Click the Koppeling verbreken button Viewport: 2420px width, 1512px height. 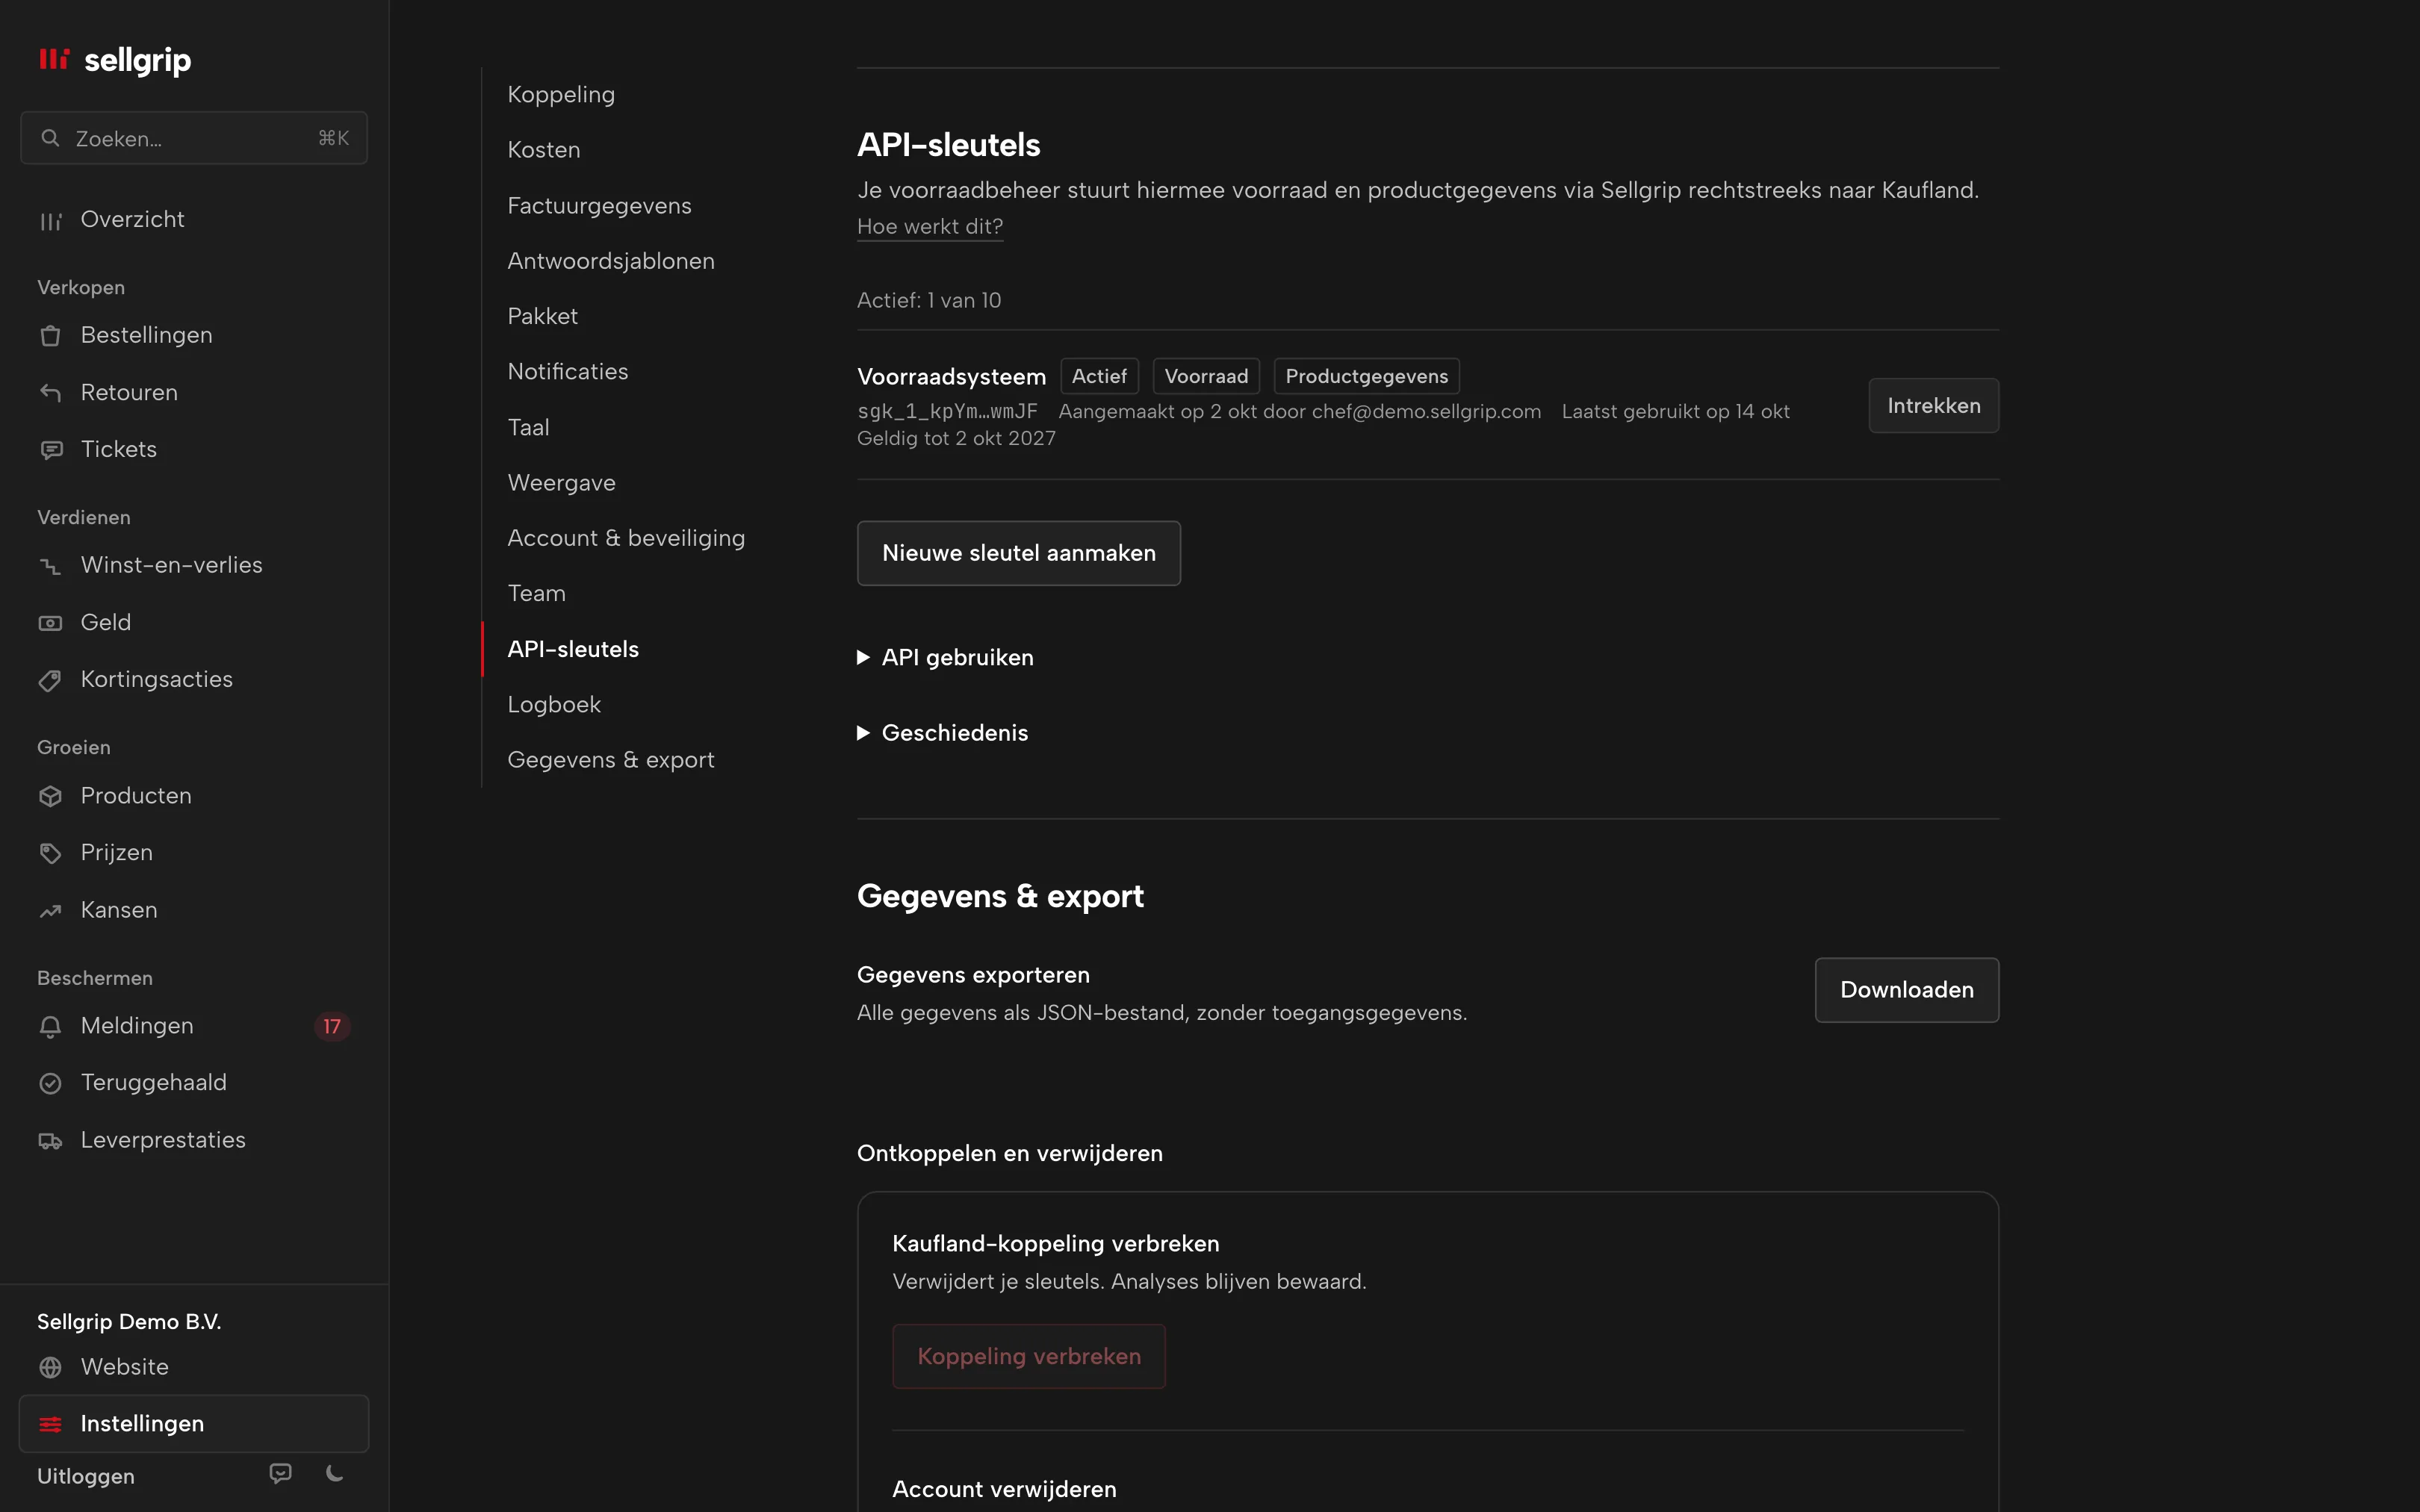(x=1029, y=1356)
